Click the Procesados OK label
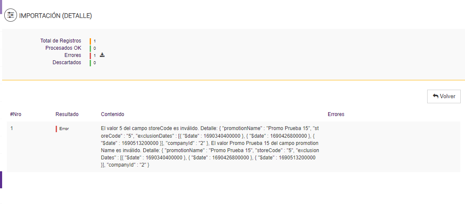The image size is (465, 204). pyautogui.click(x=63, y=48)
